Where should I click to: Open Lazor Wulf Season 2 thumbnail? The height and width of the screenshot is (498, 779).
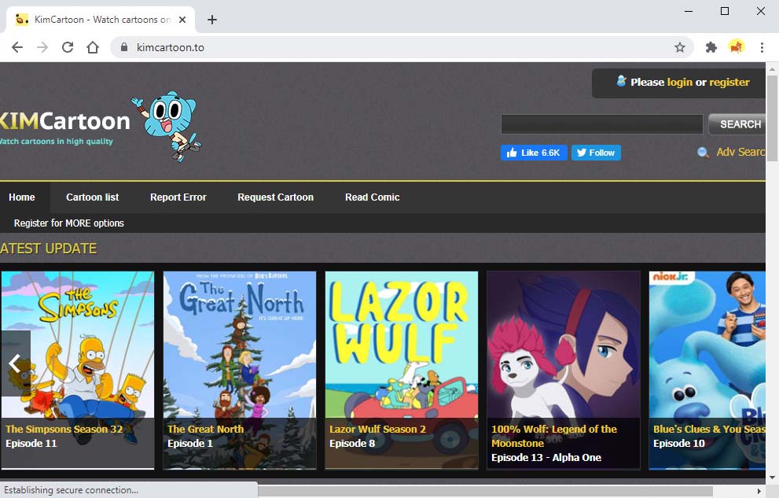(x=402, y=370)
